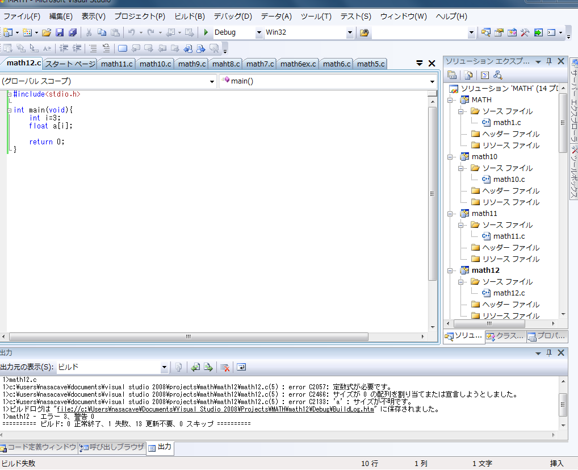This screenshot has width=578, height=470.
Task: Click the Open File folder icon
Action: click(x=47, y=32)
